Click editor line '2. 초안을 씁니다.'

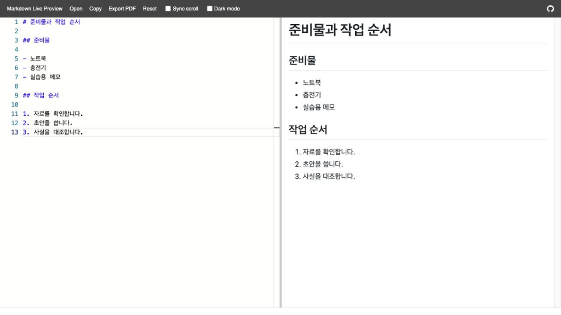click(48, 123)
